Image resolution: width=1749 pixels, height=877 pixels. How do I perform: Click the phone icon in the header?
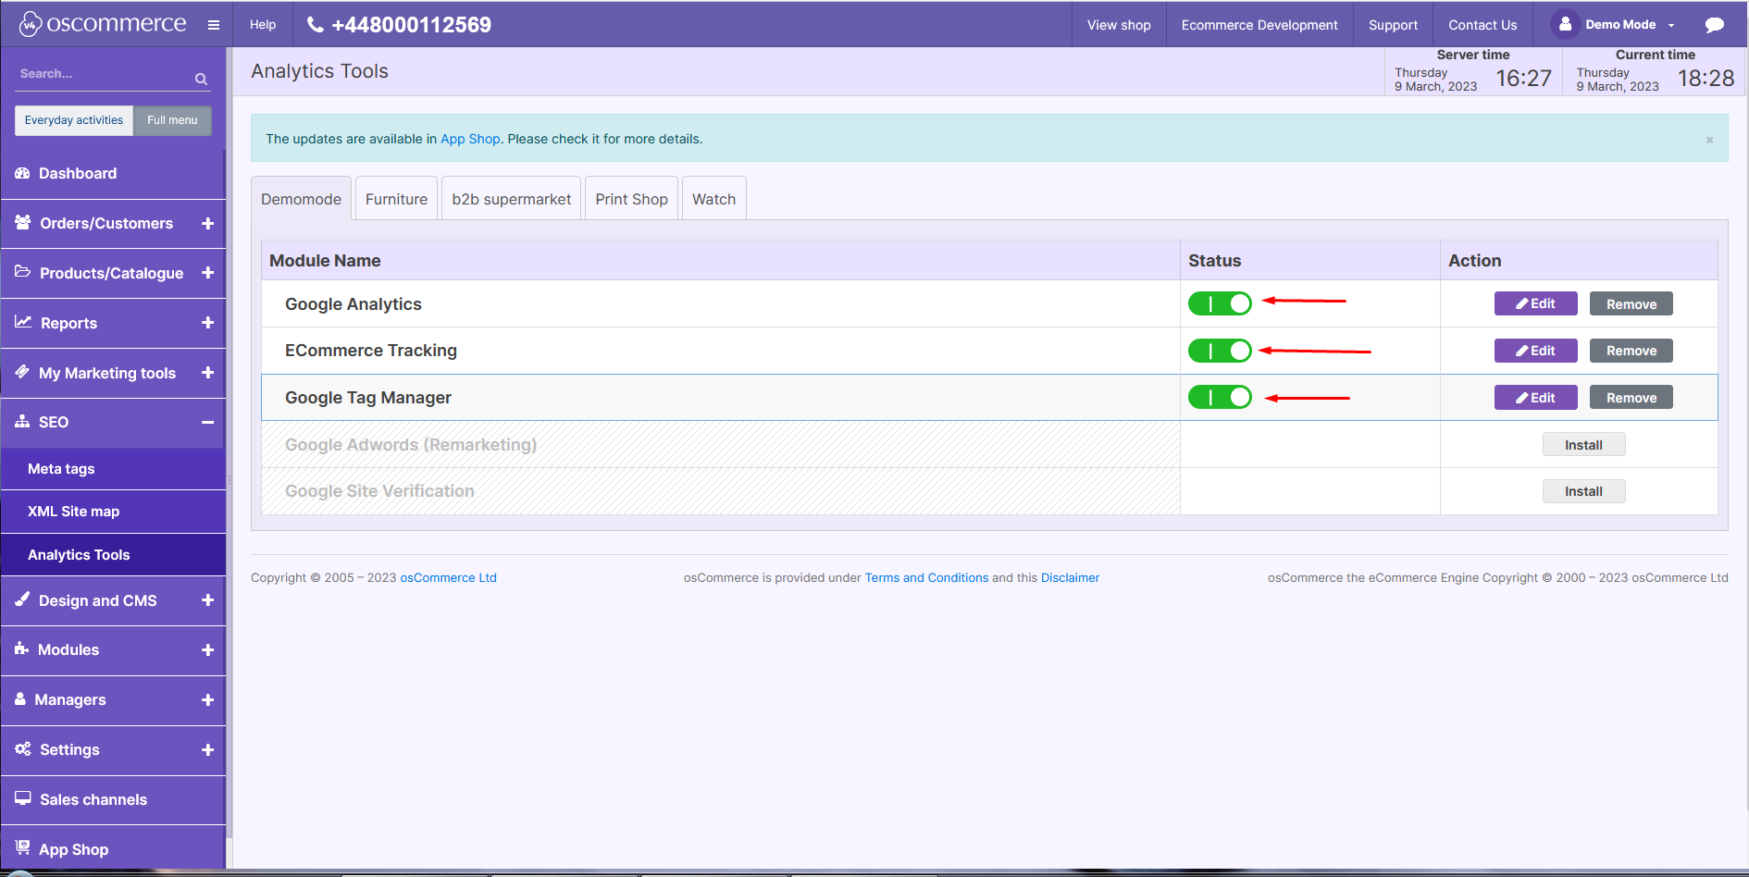pyautogui.click(x=316, y=25)
